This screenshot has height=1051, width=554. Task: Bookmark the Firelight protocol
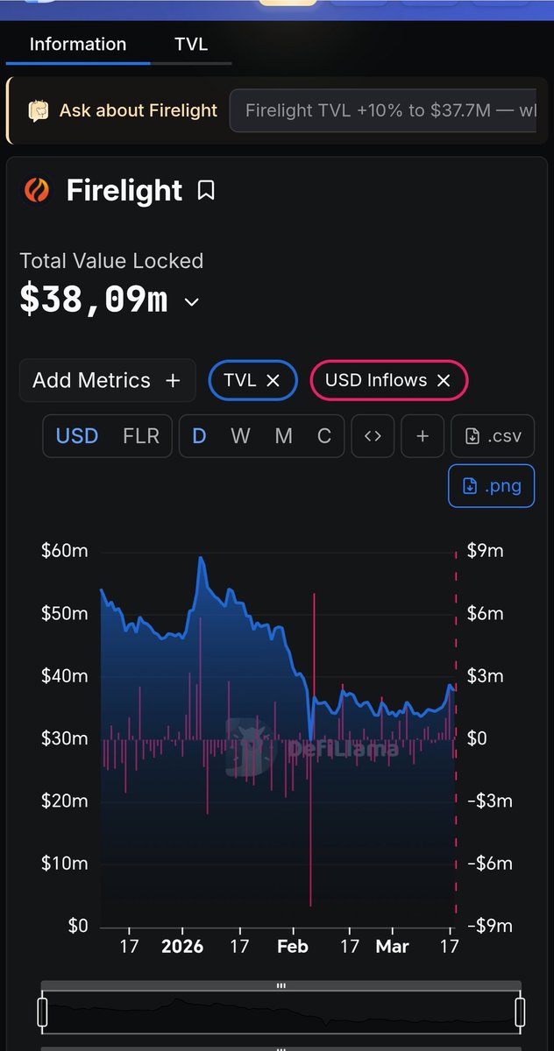click(206, 190)
